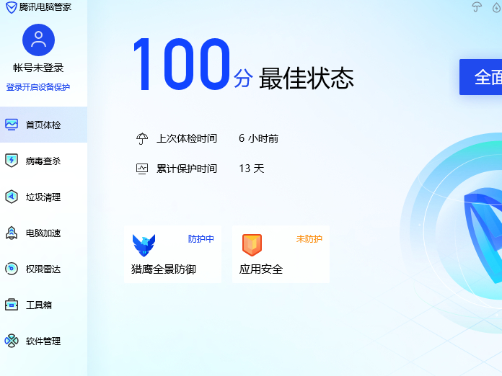The width and height of the screenshot is (502, 376).
Task: Click the 帐号未登录 account label
Action: tap(38, 68)
